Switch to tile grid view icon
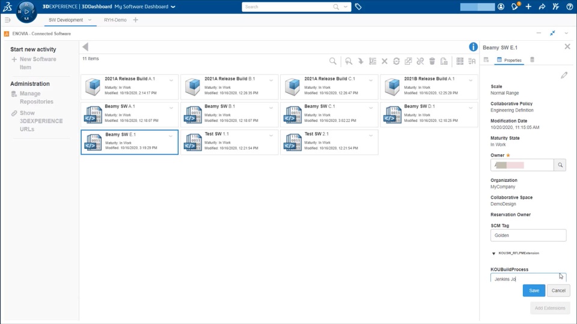The image size is (577, 324). pos(460,61)
